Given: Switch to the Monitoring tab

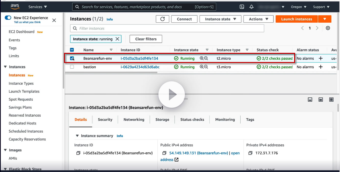Looking at the screenshot, I should pyautogui.click(x=225, y=120).
